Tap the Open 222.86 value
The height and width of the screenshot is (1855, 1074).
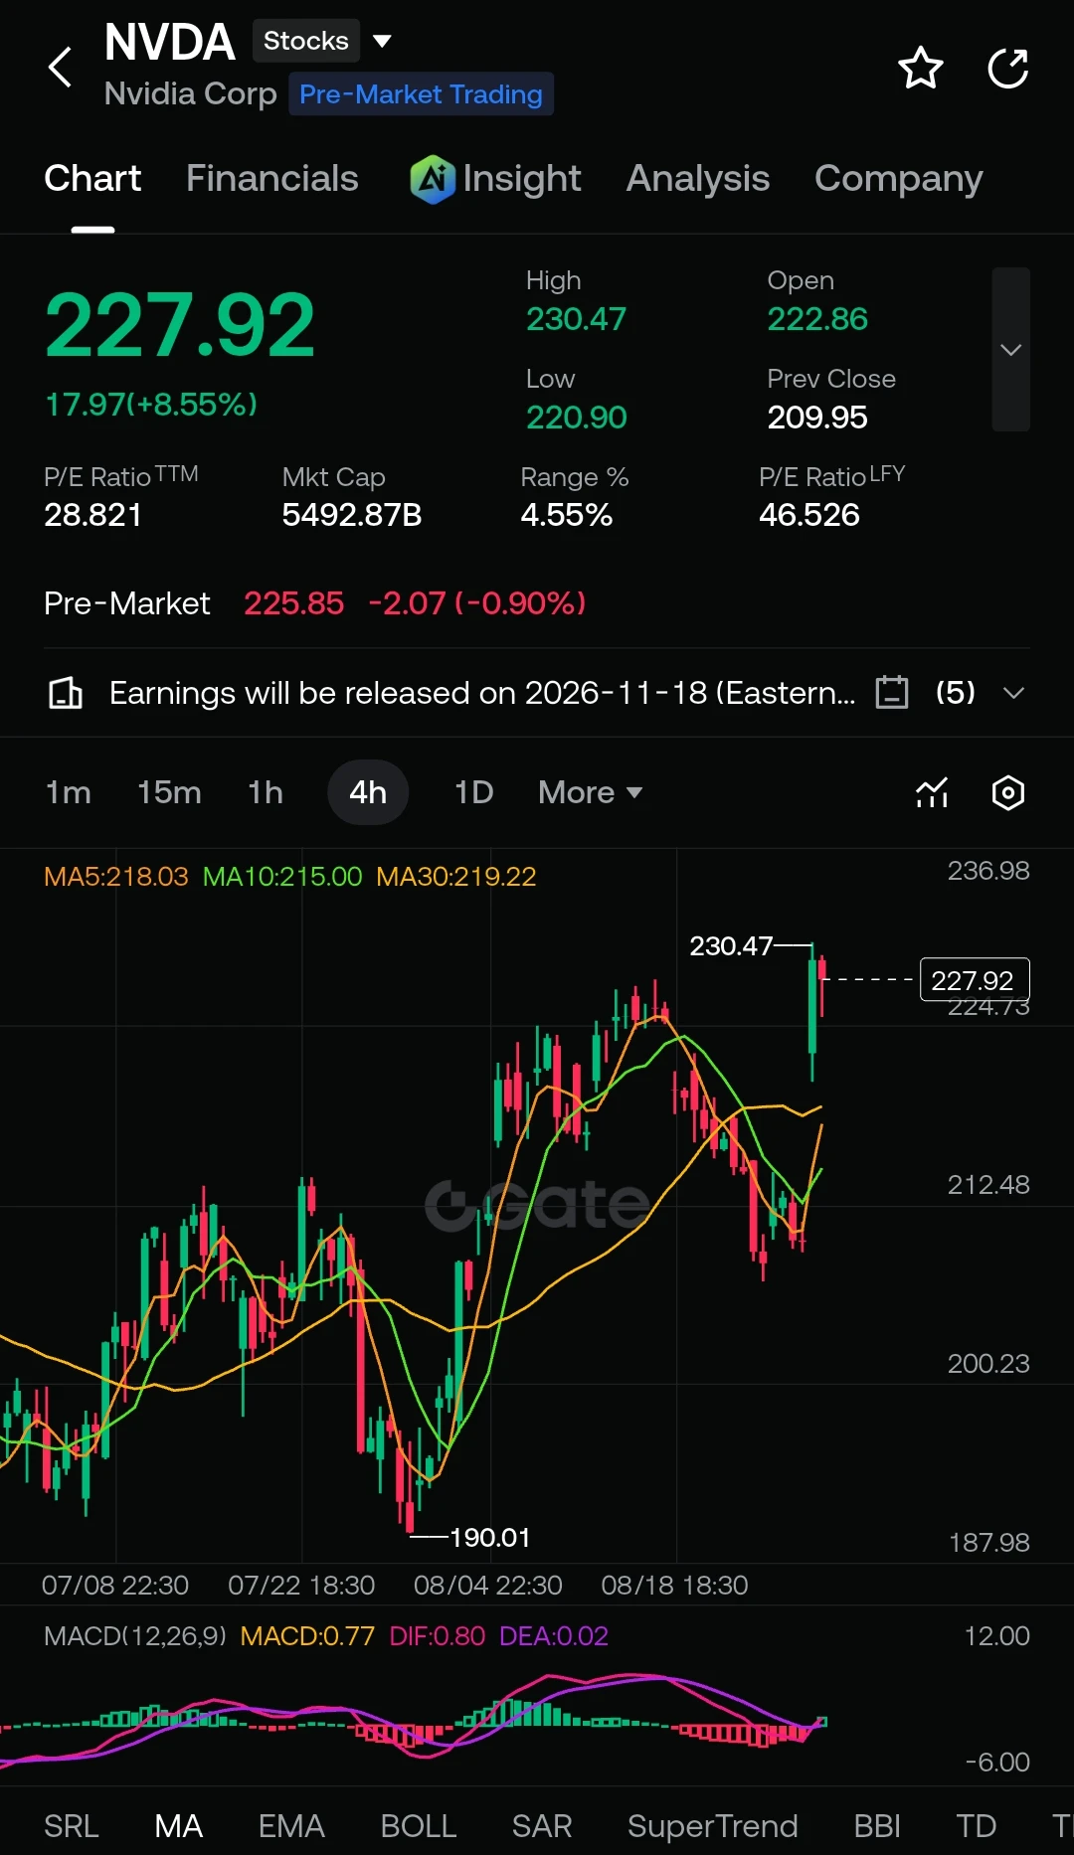pos(817,319)
